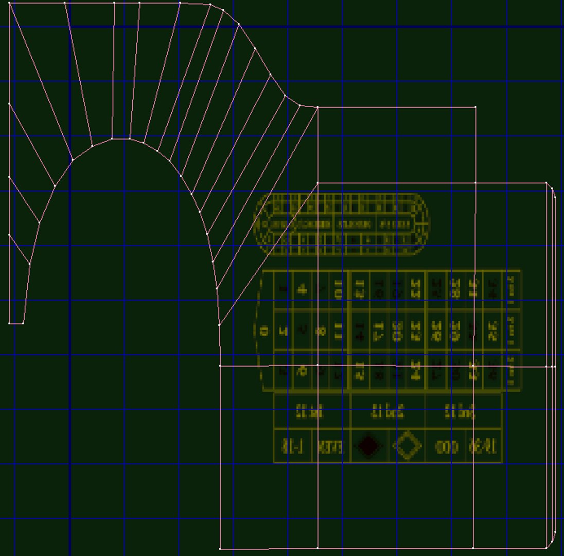Image resolution: width=564 pixels, height=556 pixels.
Task: Pick the top-right corner vertex of the upper rectangle
Action: coord(475,107)
